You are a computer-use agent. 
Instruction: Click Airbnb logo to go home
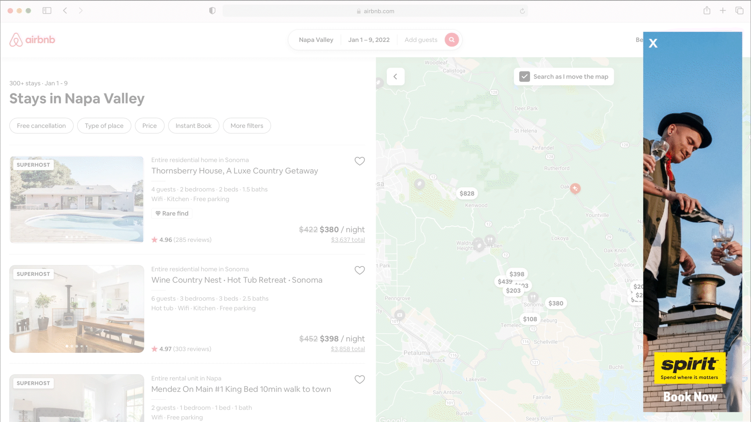pos(32,40)
